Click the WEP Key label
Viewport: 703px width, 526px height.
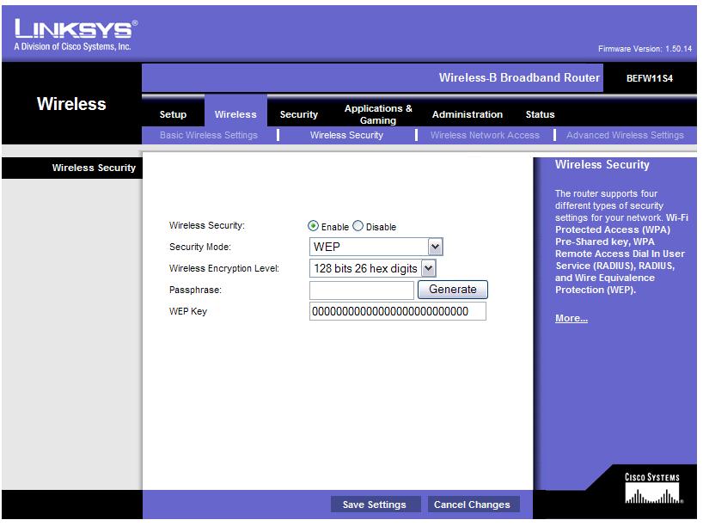pyautogui.click(x=188, y=311)
